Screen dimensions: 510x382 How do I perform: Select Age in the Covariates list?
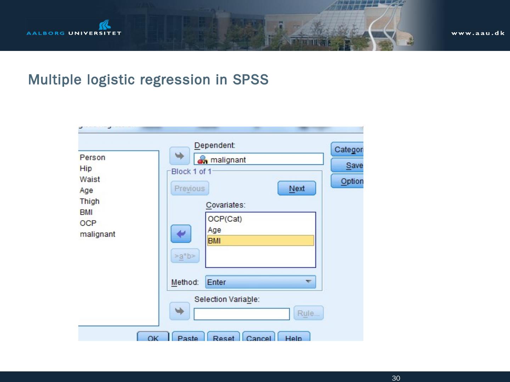[215, 230]
